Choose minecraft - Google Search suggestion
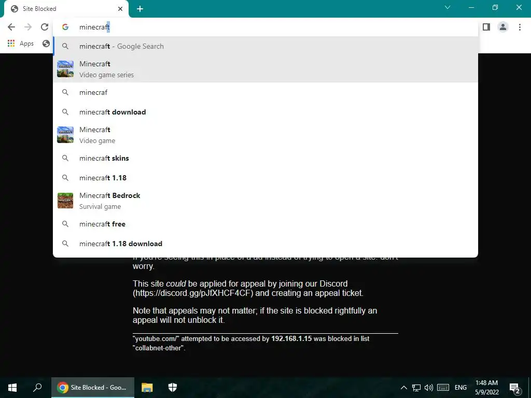 coord(265,46)
